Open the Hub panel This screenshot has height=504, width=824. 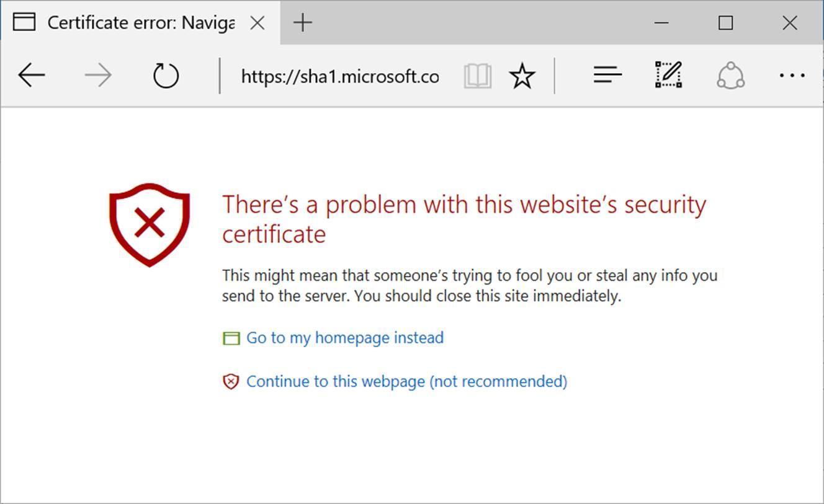point(607,76)
